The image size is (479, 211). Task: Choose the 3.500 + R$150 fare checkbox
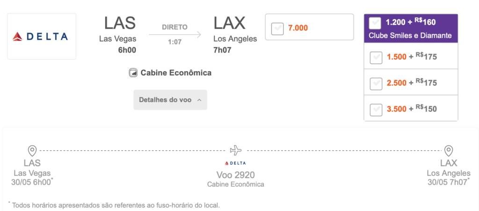(x=376, y=110)
